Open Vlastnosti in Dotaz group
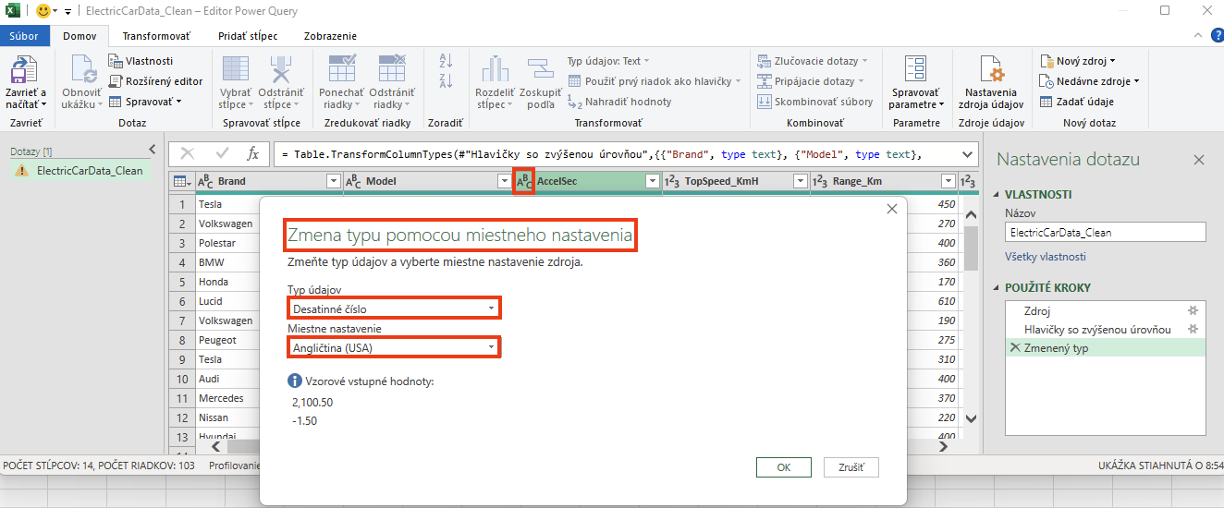Image resolution: width=1224 pixels, height=508 pixels. [141, 61]
